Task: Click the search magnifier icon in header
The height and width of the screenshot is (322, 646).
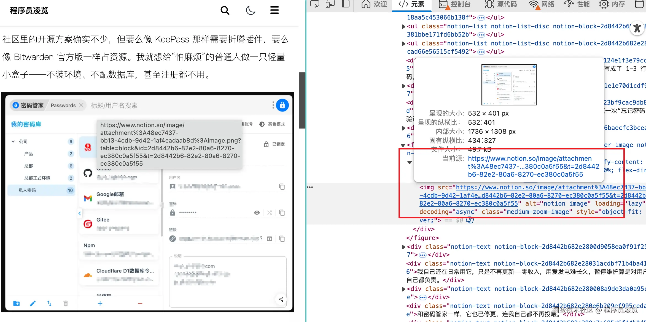Action: tap(225, 10)
